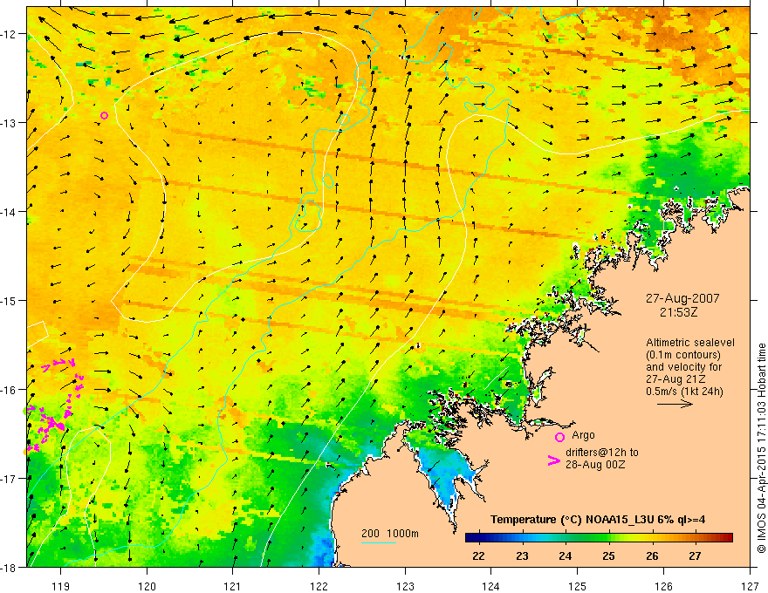This screenshot has height=593, width=768.
Task: Click the '123' longitude axis label
Action: click(x=405, y=586)
